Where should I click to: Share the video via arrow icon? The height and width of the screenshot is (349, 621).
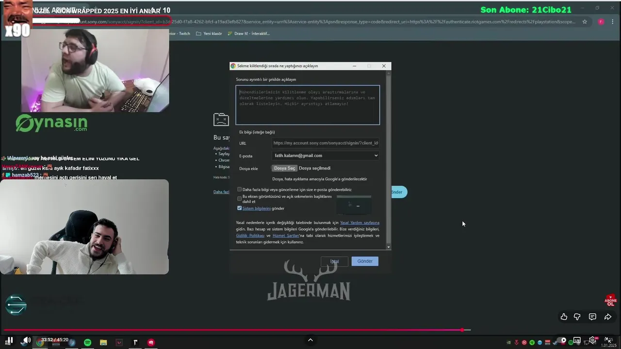607,317
